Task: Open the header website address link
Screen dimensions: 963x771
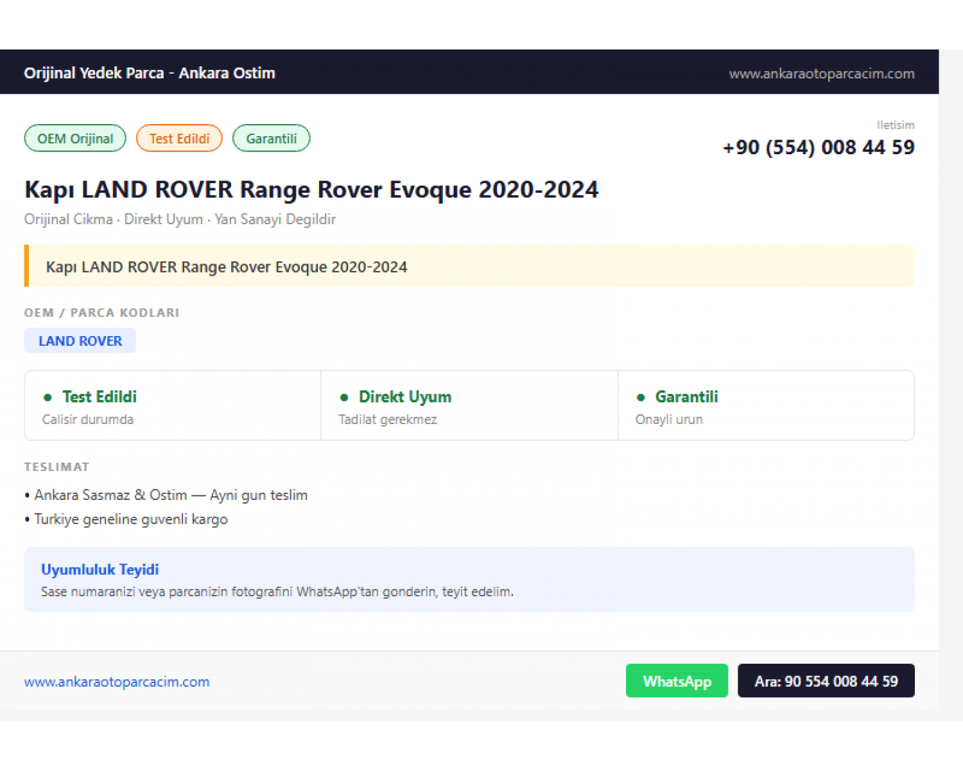Action: click(x=822, y=73)
